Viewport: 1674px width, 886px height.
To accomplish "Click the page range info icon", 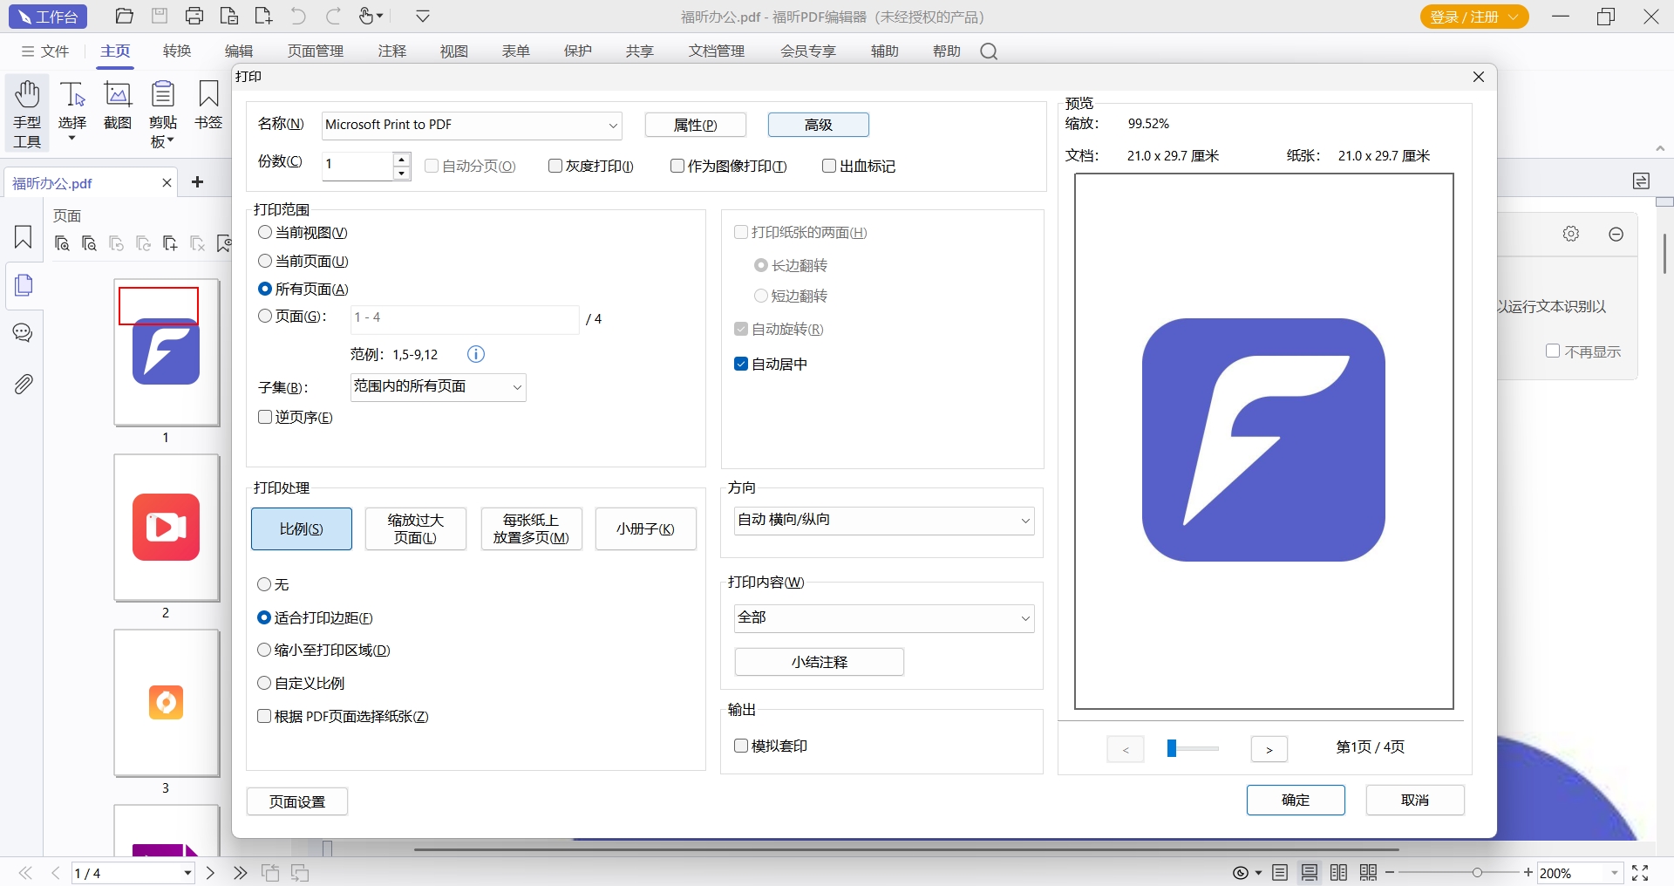I will pyautogui.click(x=476, y=354).
